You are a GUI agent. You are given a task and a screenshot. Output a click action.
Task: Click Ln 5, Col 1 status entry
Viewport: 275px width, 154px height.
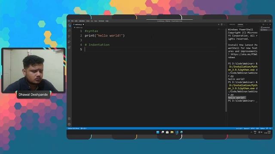coord(239,128)
